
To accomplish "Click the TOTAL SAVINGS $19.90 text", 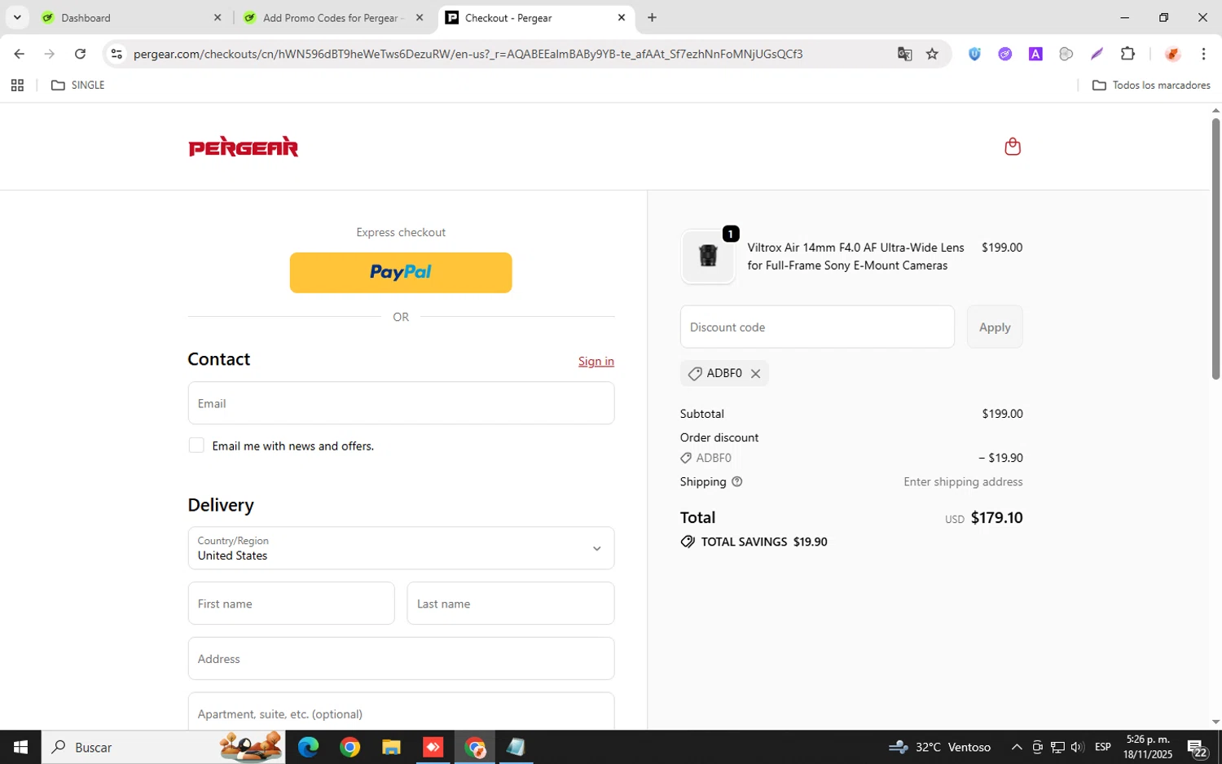I will [x=763, y=542].
